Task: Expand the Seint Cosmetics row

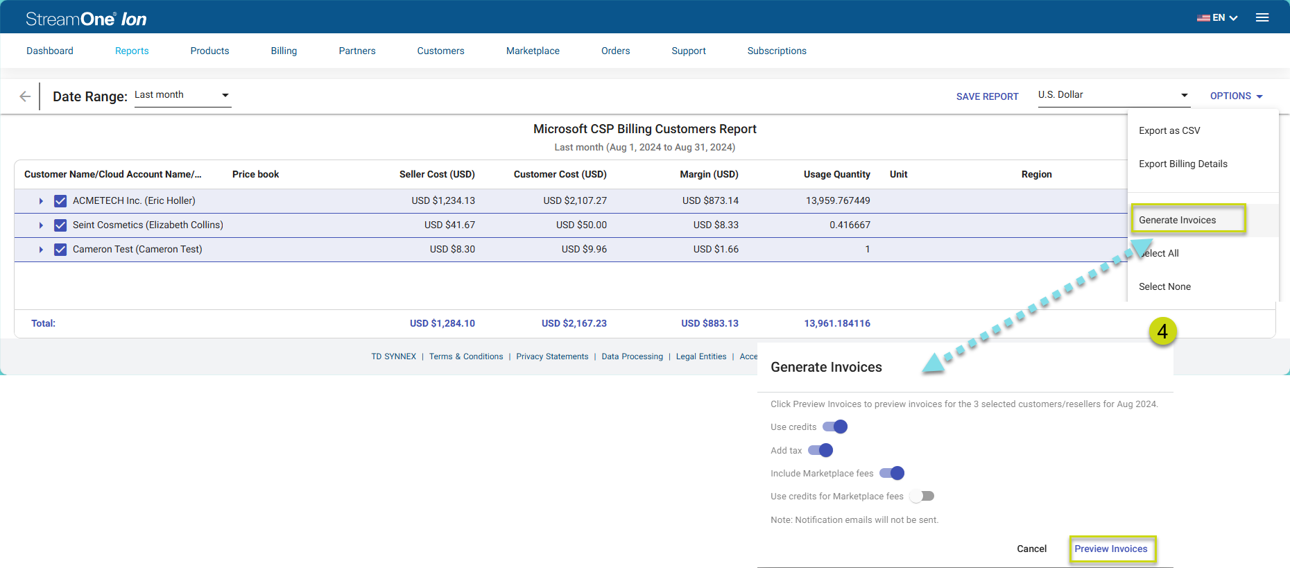Action: pos(41,225)
